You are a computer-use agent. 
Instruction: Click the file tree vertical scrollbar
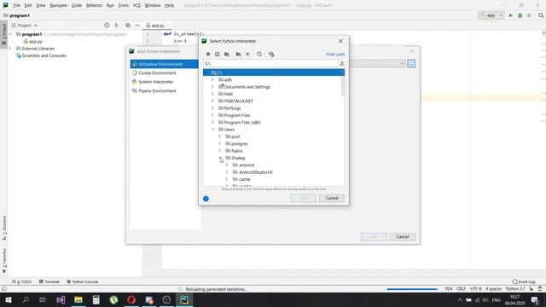point(343,86)
